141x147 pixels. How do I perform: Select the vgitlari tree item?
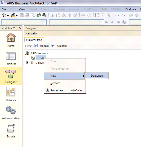tap(40, 63)
